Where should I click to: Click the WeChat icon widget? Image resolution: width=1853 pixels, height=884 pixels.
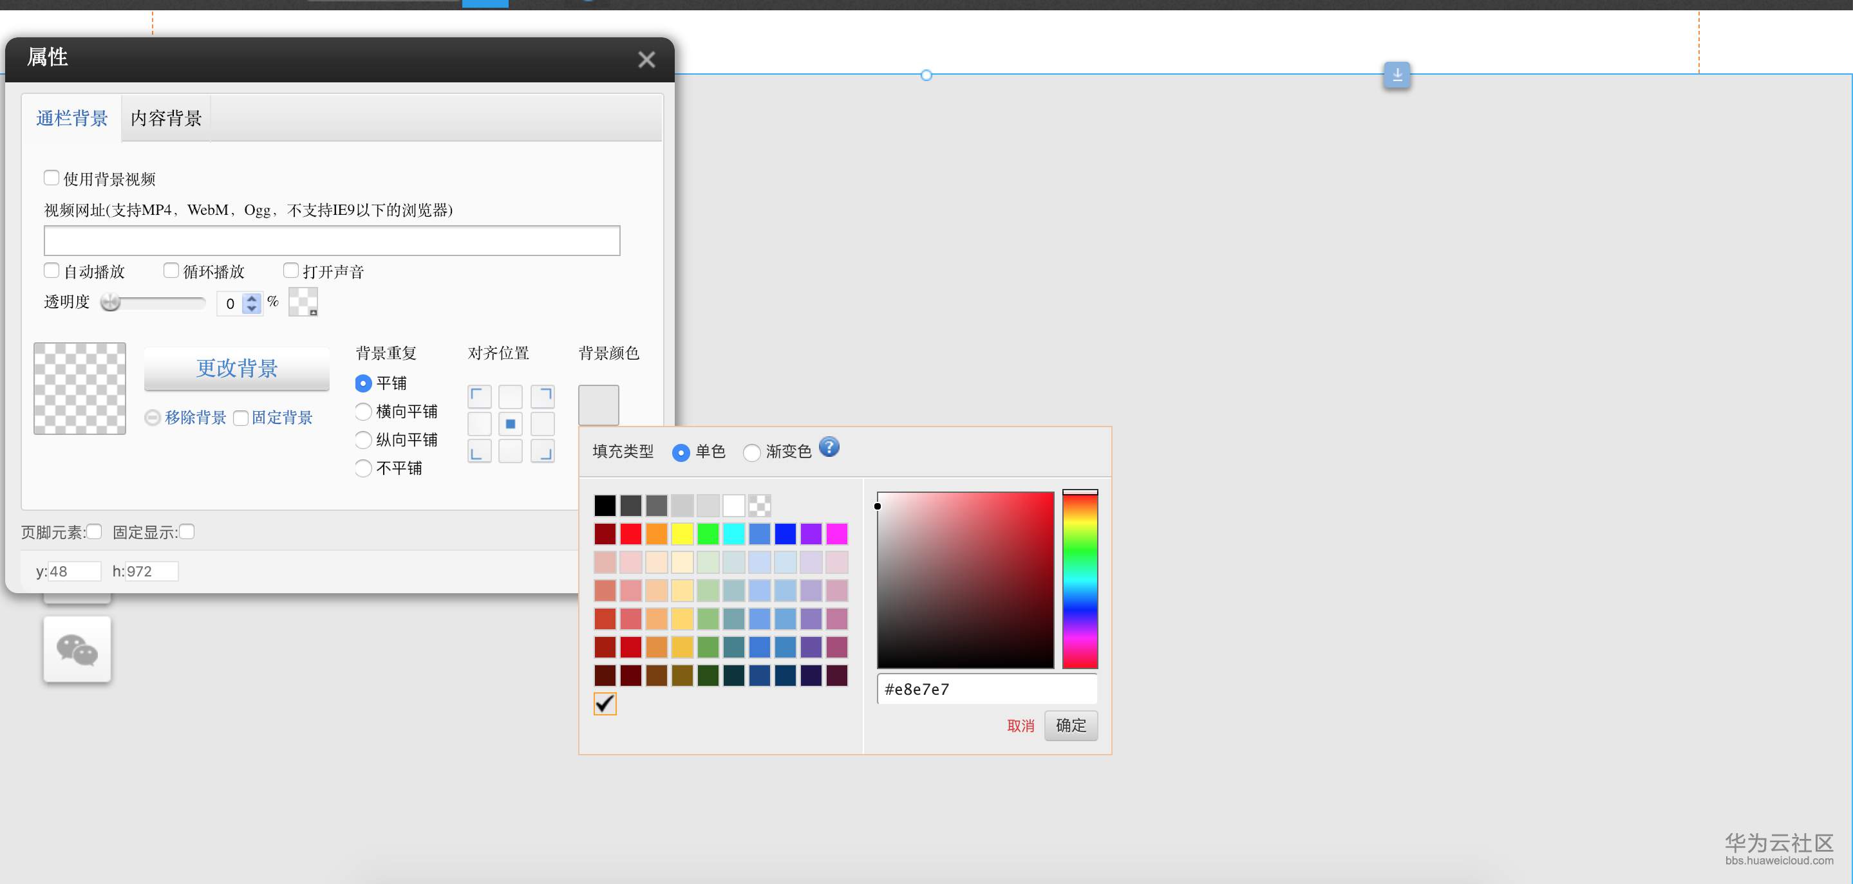pos(77,649)
